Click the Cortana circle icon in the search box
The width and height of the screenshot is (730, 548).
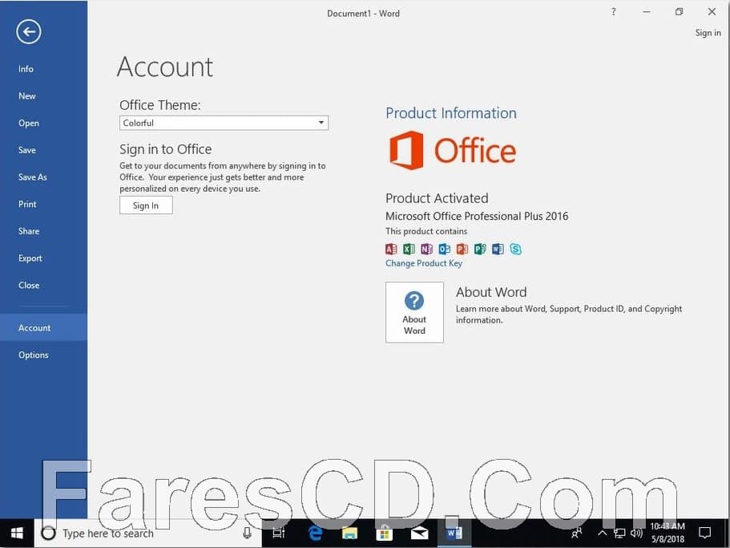[x=48, y=533]
